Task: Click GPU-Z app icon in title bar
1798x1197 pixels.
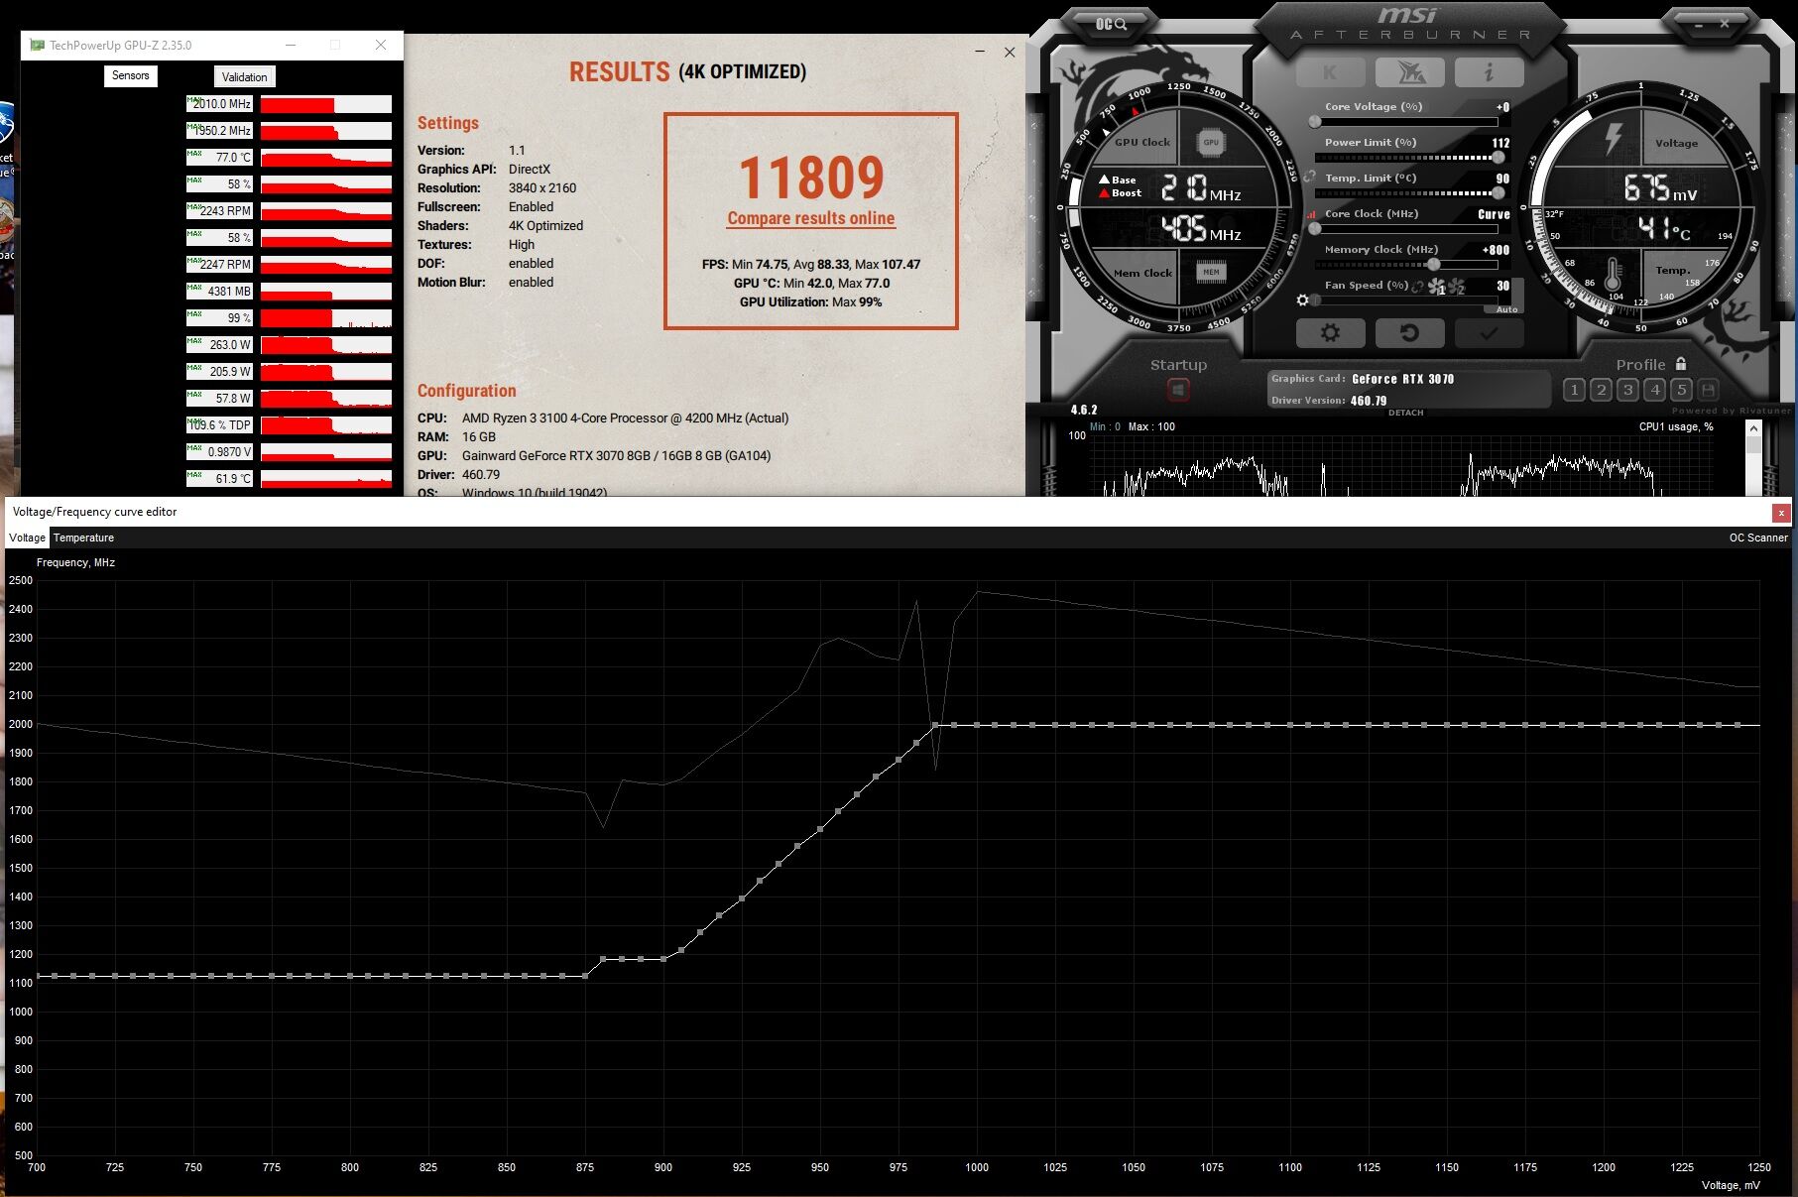Action: [x=38, y=45]
